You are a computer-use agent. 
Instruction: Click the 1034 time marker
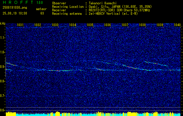click(x=73, y=25)
